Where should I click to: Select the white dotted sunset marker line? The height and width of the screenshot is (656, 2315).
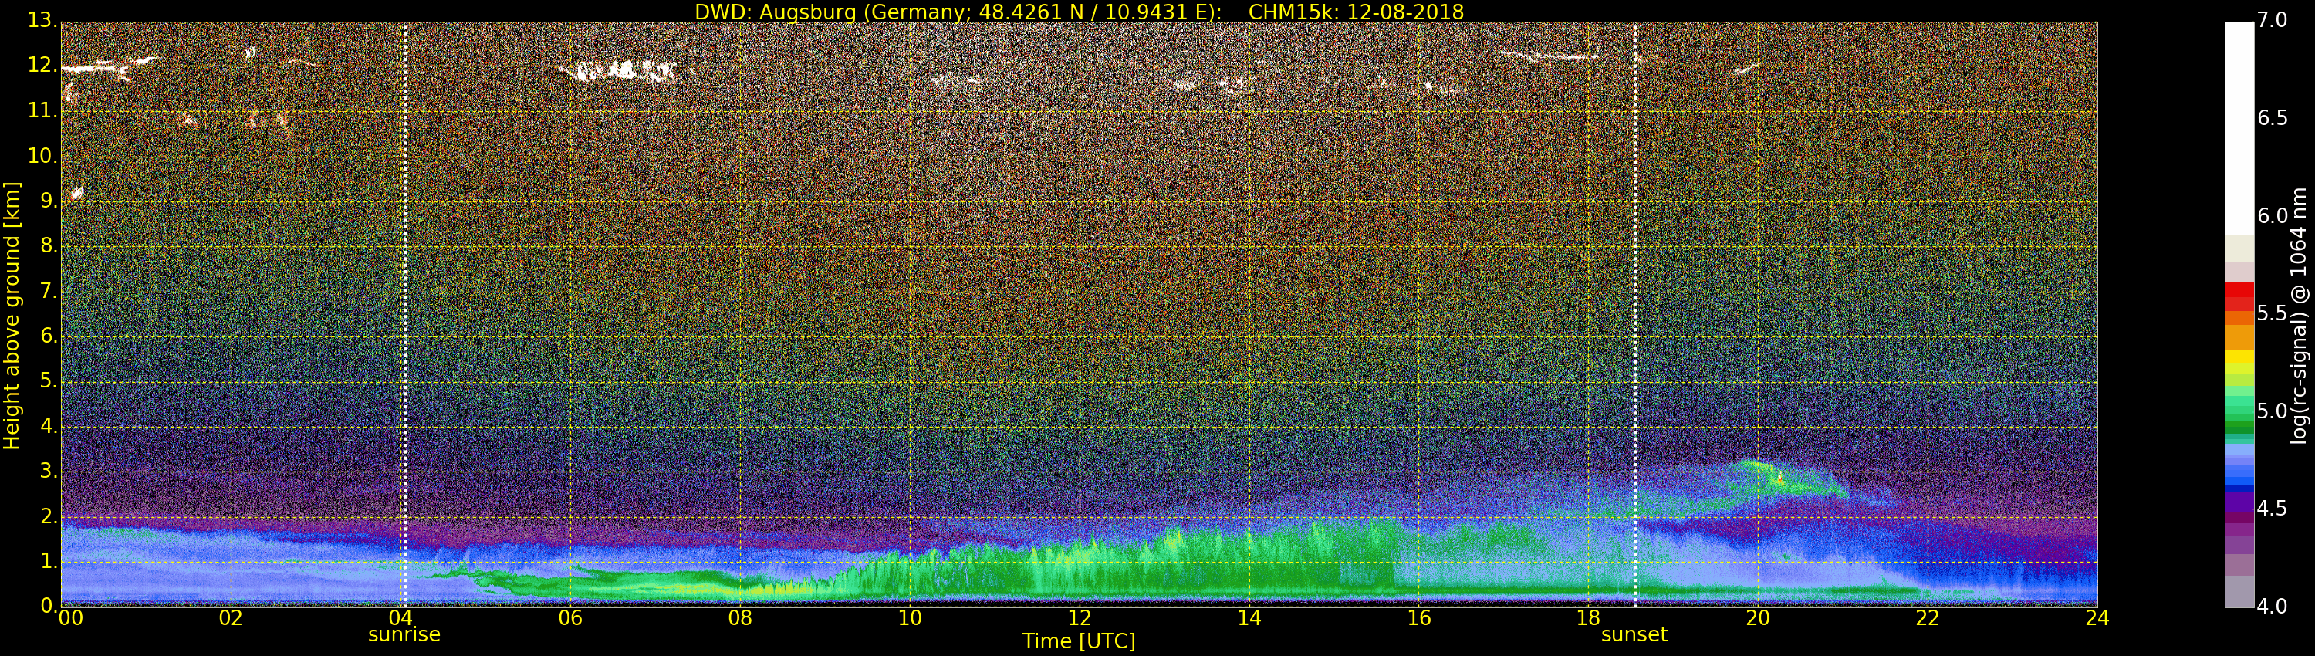point(1634,315)
